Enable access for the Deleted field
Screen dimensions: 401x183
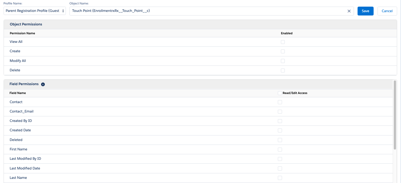pos(280,140)
